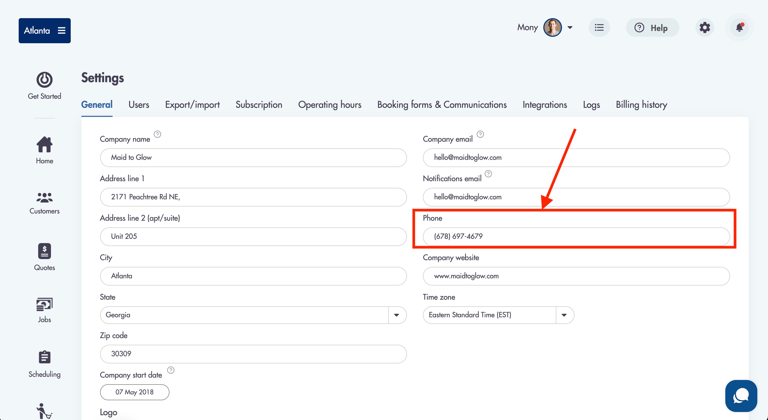Switch to the Integrations tab
The width and height of the screenshot is (768, 420).
(x=544, y=105)
